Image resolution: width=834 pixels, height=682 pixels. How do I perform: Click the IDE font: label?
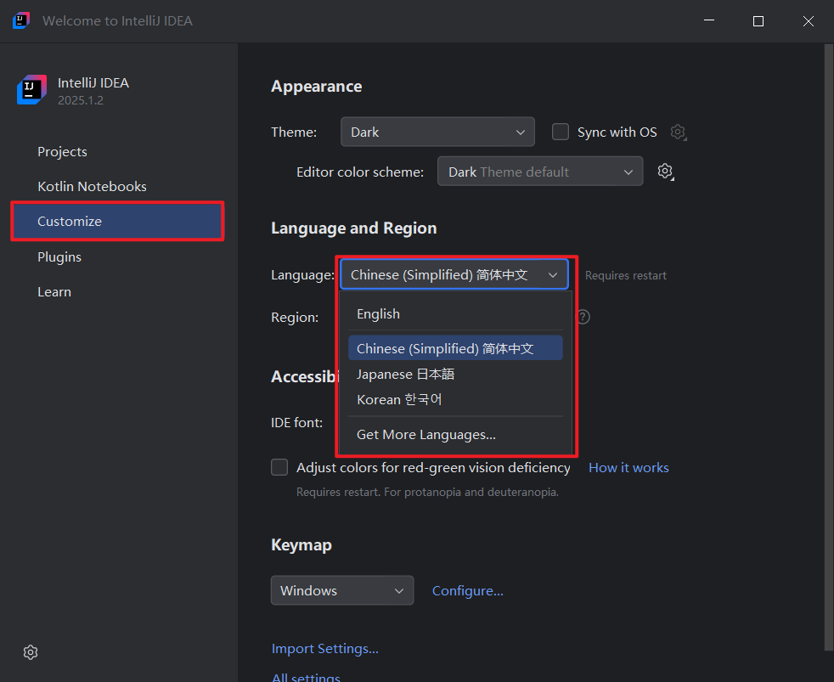(x=296, y=423)
